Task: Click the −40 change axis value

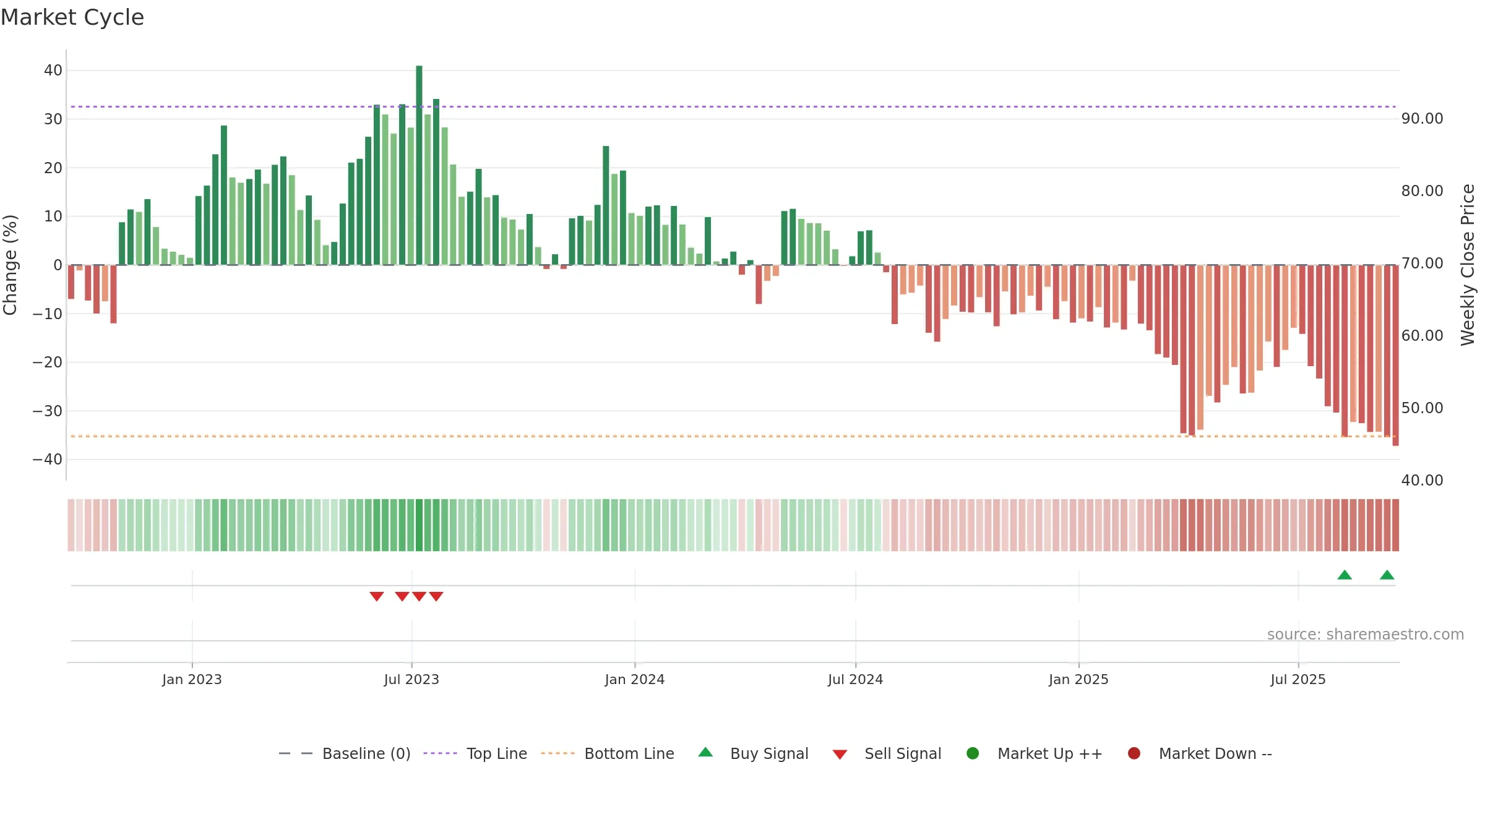Action: 48,459
